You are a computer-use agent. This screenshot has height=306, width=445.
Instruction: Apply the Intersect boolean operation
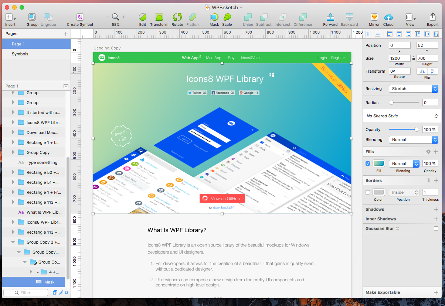282,17
